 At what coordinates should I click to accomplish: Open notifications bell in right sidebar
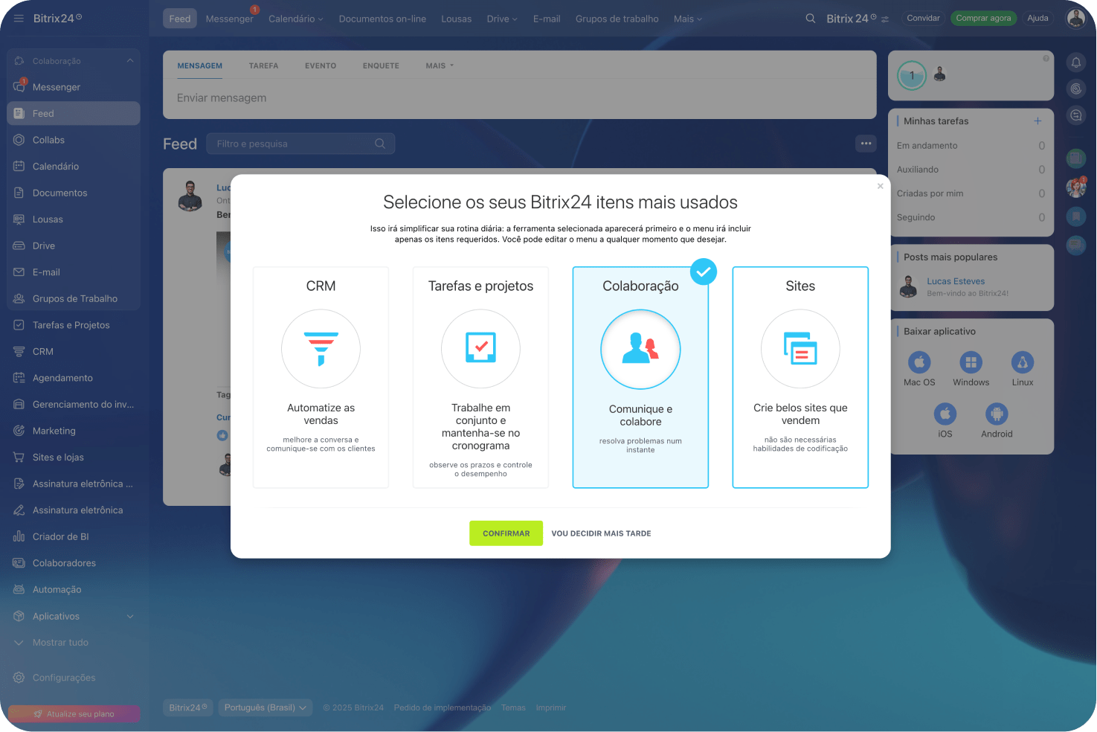(1075, 62)
